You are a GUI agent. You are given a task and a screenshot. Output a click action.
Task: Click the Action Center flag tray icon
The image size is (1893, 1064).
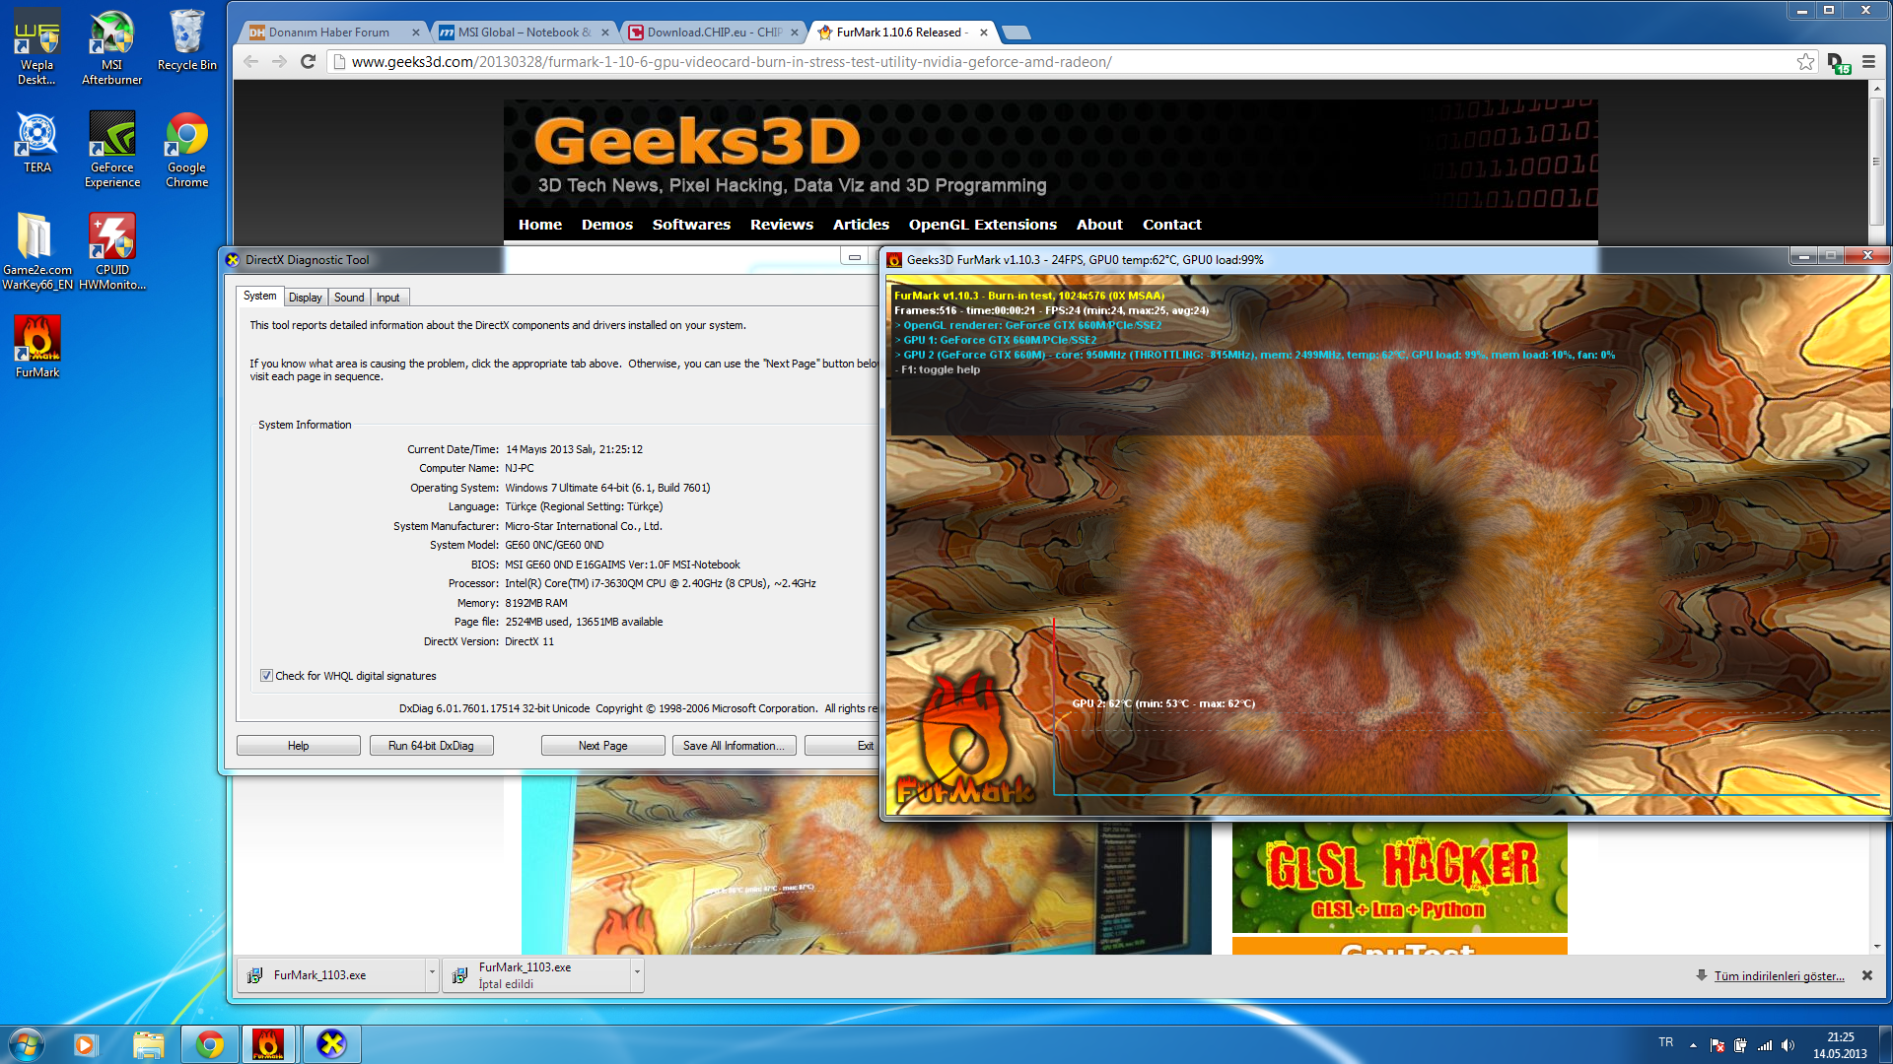1717,1044
